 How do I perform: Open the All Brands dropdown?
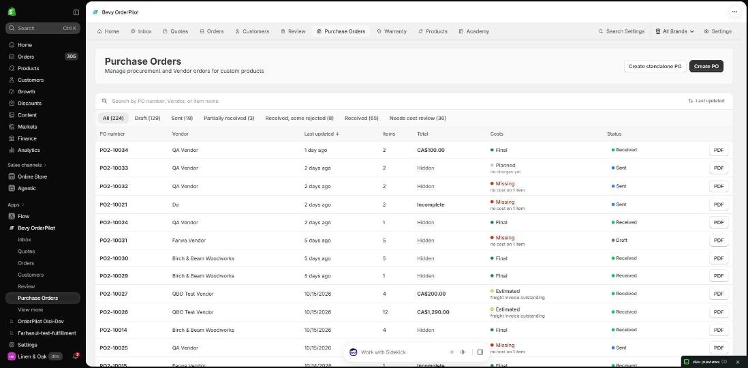coord(674,31)
